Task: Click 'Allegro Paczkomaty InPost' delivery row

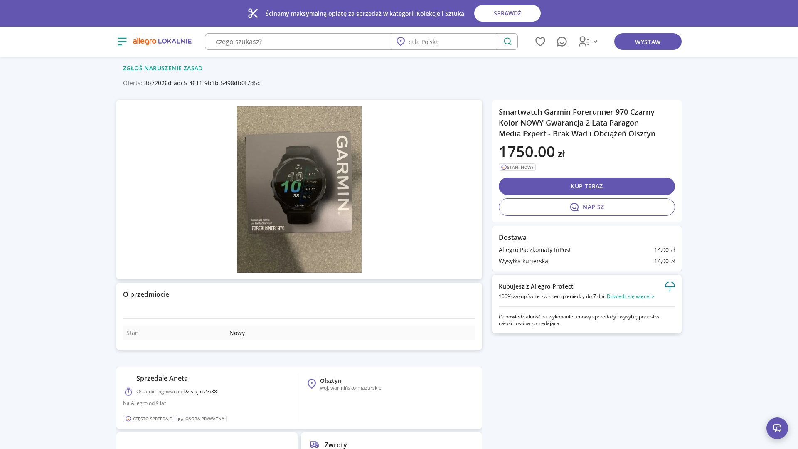Action: coord(587,250)
